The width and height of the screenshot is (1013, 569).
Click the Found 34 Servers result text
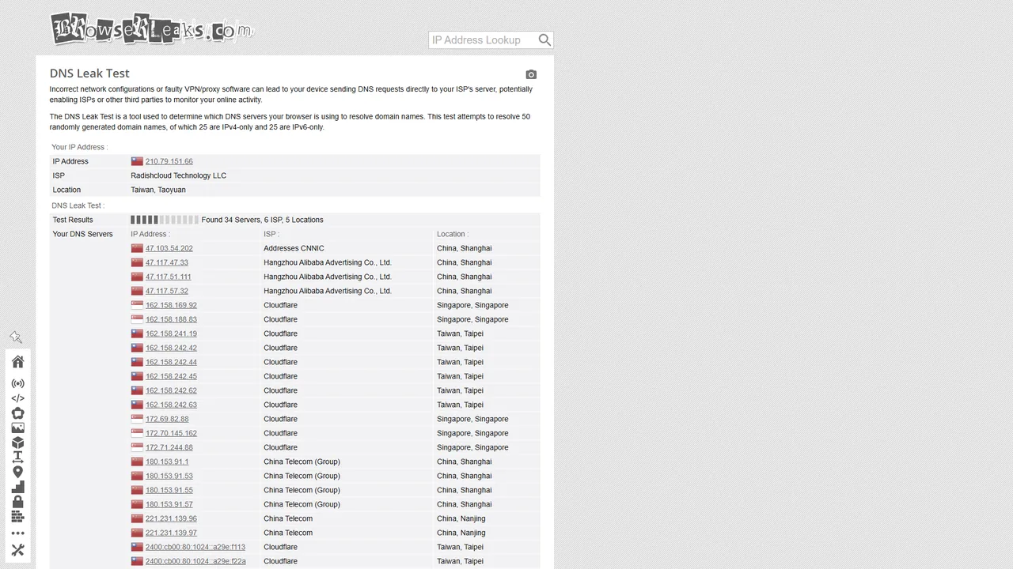[263, 220]
